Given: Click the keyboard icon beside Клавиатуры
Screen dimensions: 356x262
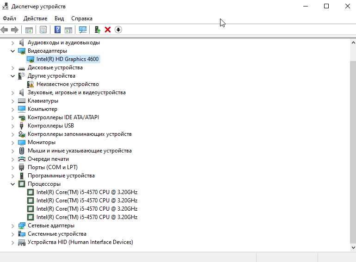Looking at the screenshot, I should point(22,101).
